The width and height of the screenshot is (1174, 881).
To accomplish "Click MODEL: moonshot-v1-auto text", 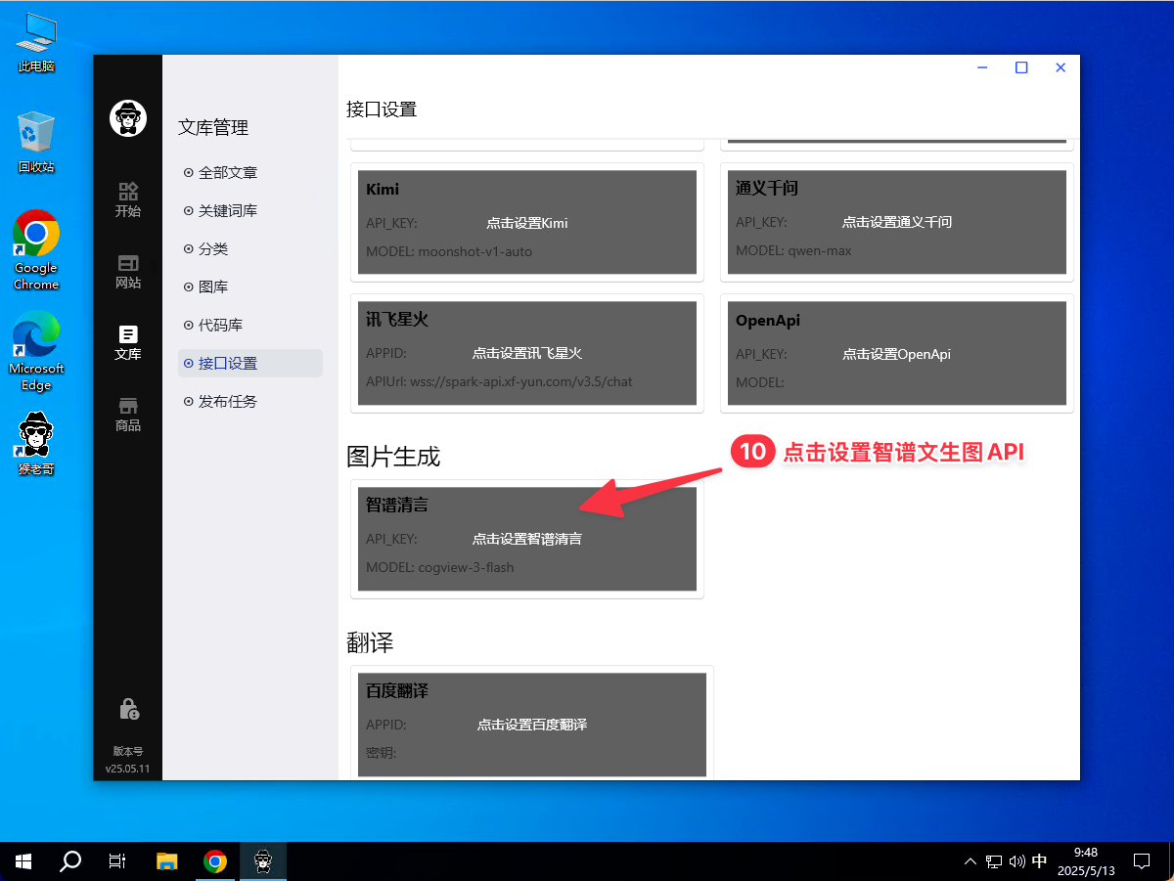I will [x=449, y=251].
